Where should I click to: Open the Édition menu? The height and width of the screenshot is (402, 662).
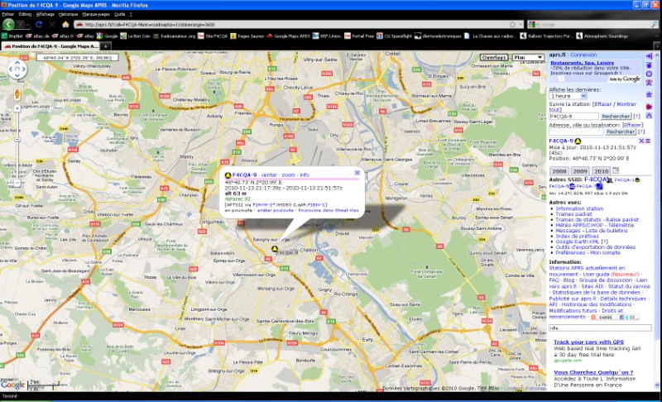25,14
